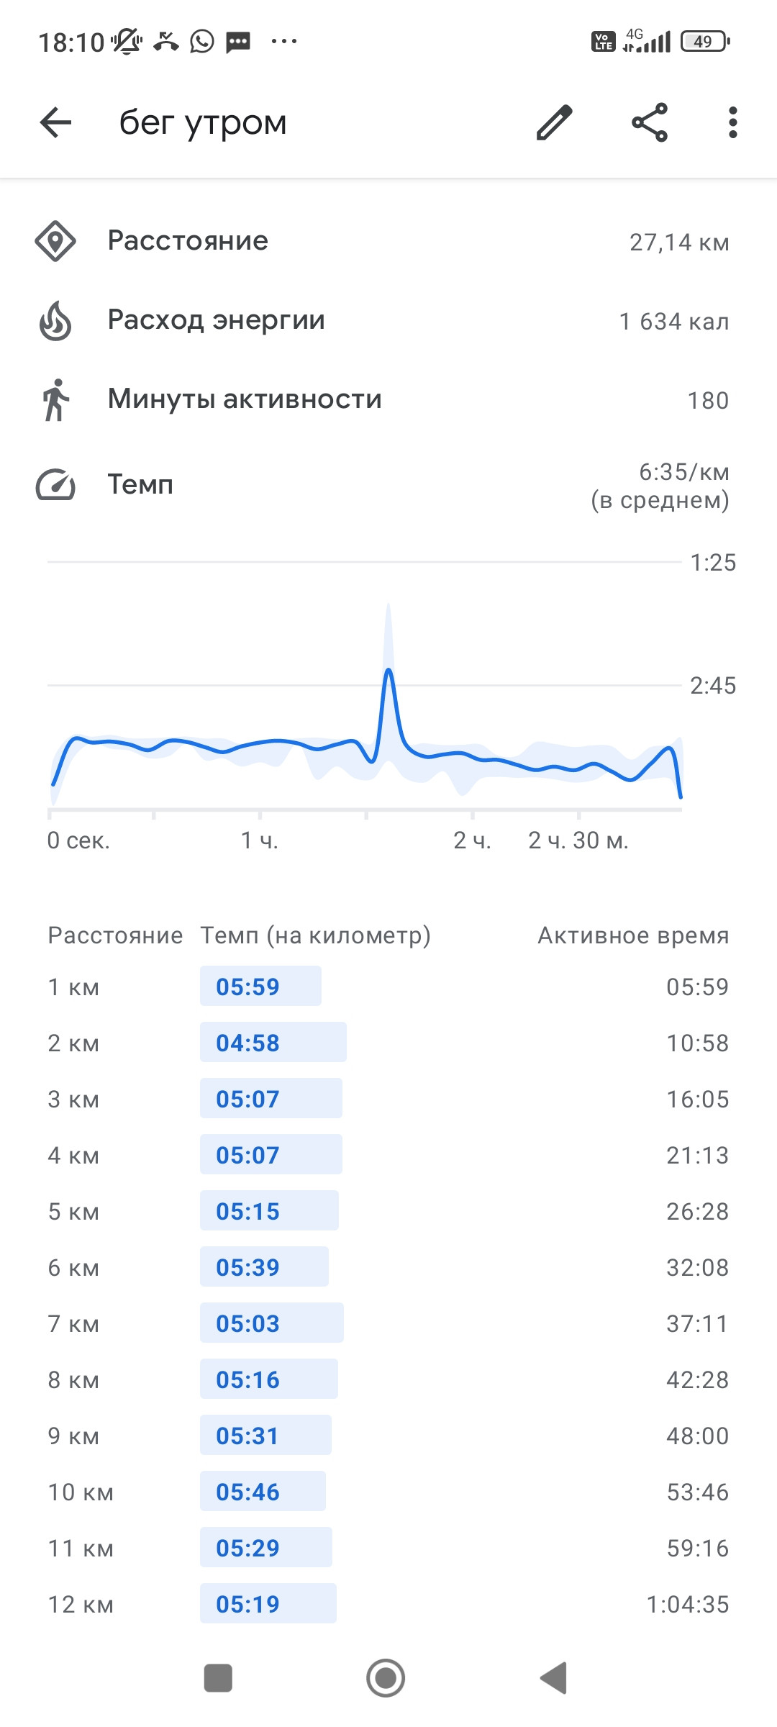Viewport: 777px width, 1727px height.
Task: Tap the бег утром activity title
Action: pyautogui.click(x=203, y=123)
